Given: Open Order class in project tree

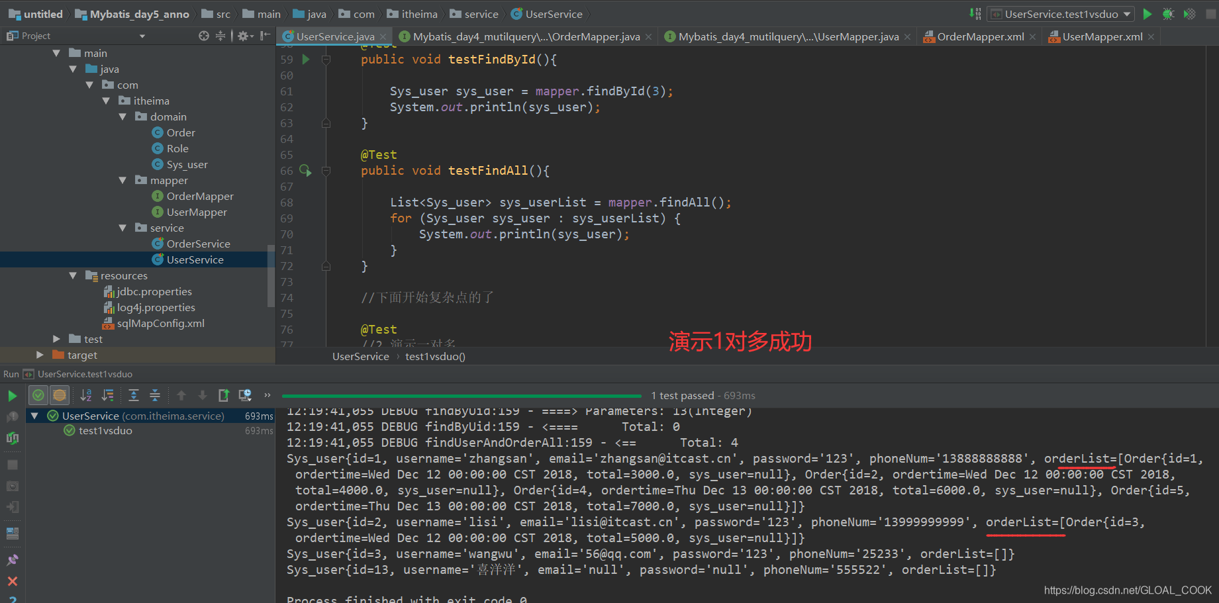Looking at the screenshot, I should click(180, 132).
